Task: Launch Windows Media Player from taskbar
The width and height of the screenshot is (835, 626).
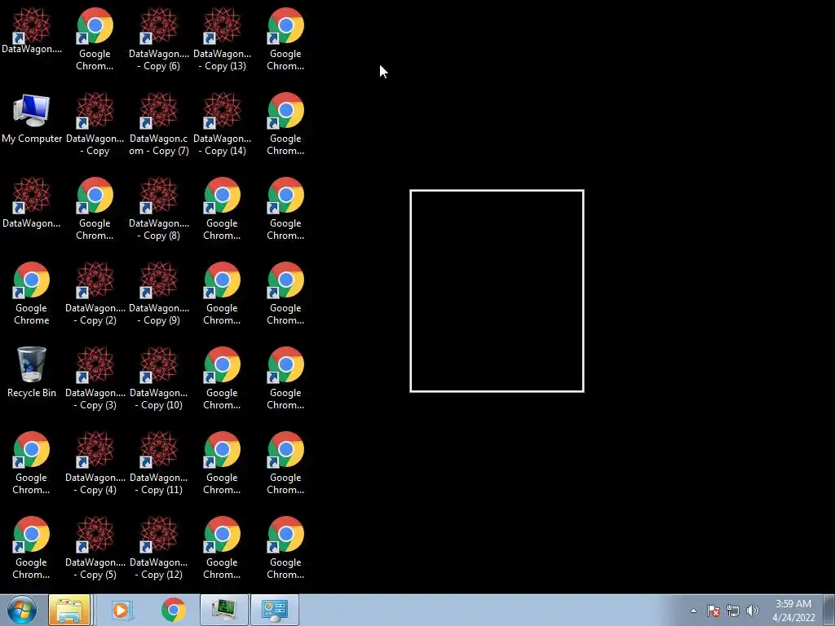Action: pos(121,610)
